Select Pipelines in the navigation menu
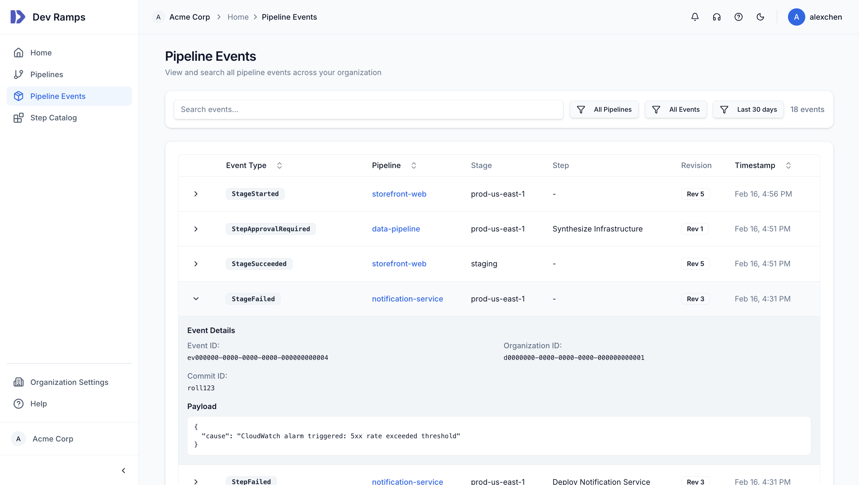This screenshot has width=859, height=485. point(47,74)
